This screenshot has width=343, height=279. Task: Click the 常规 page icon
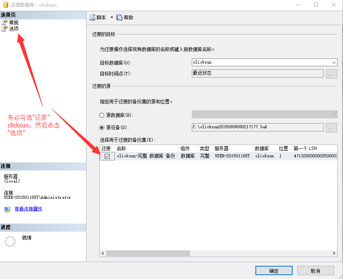tap(4, 22)
